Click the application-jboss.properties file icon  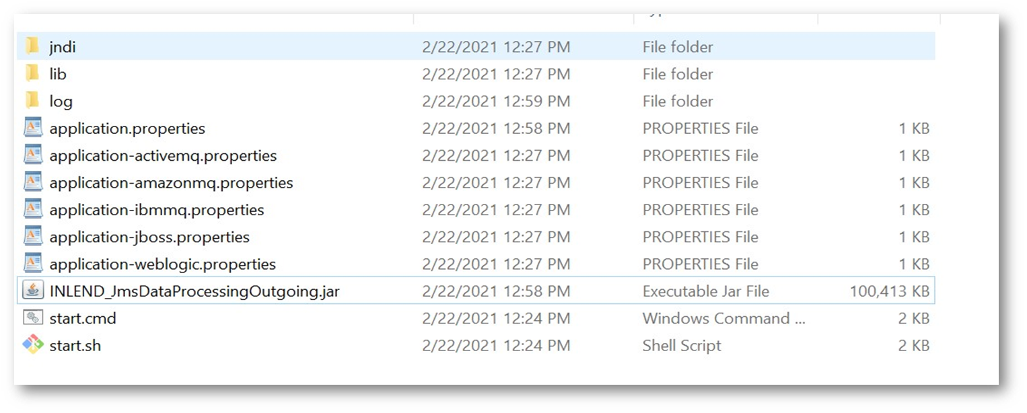[x=33, y=237]
